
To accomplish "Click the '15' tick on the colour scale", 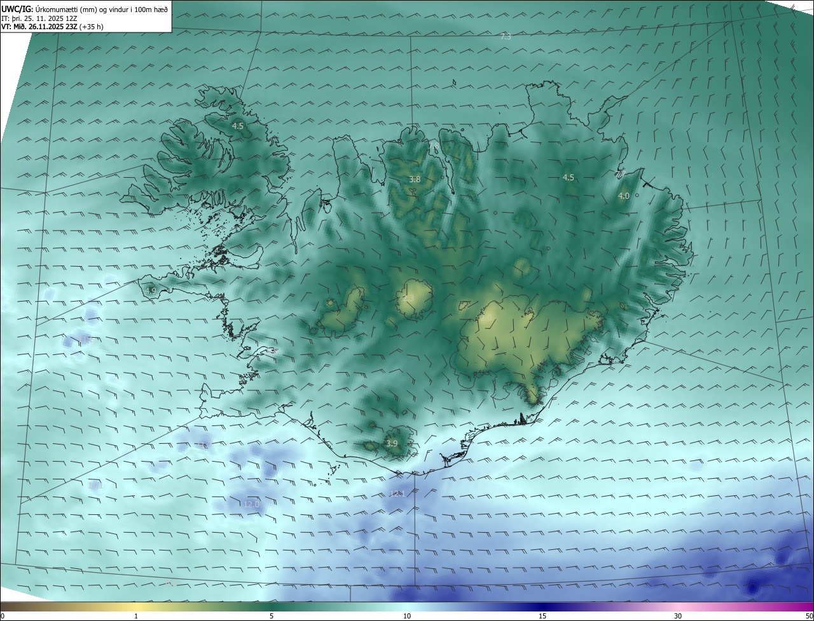I will pyautogui.click(x=542, y=616).
